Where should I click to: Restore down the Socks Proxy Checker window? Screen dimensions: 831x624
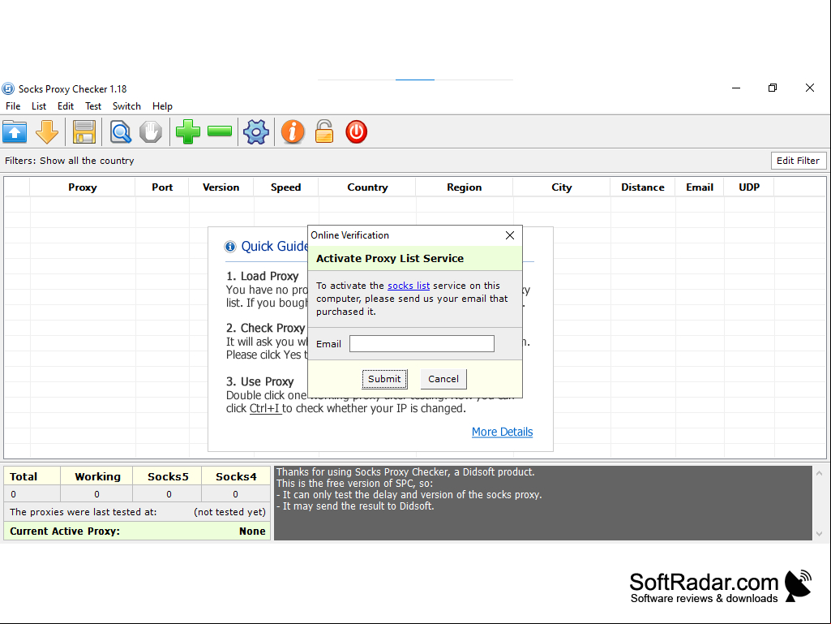click(x=773, y=88)
